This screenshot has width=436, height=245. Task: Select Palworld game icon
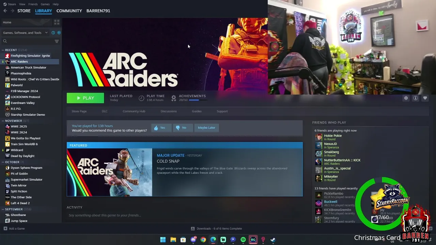point(7,85)
